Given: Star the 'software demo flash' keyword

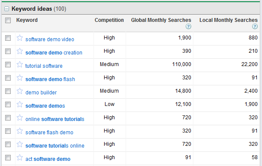Looking at the screenshot, I should (20, 78).
